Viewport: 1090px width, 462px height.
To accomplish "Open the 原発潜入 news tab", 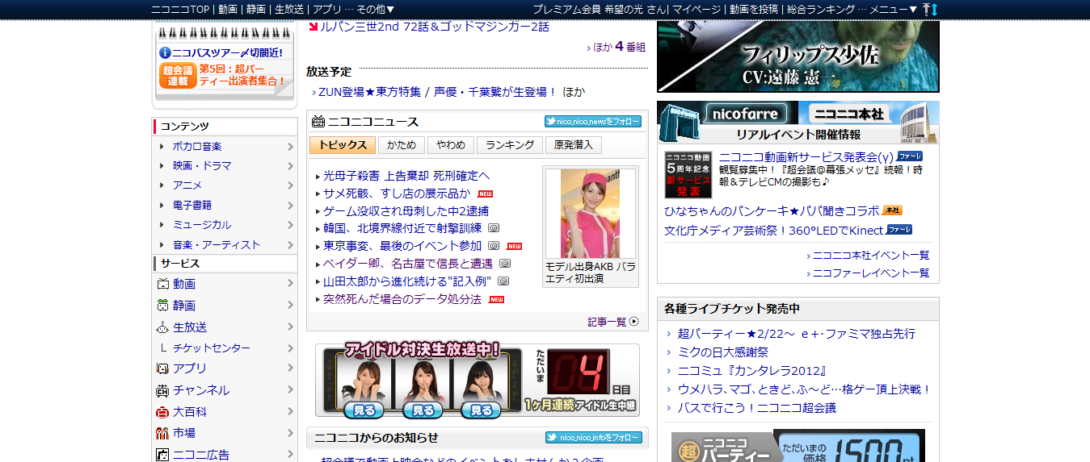I will click(x=574, y=145).
